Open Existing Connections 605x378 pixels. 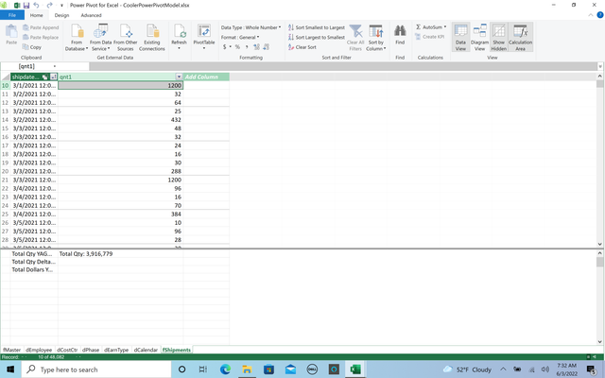coord(152,38)
